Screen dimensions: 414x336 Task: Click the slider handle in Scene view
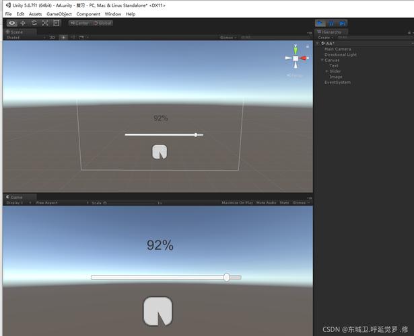196,134
